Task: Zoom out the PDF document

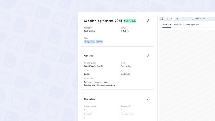Action: [x=192, y=19]
